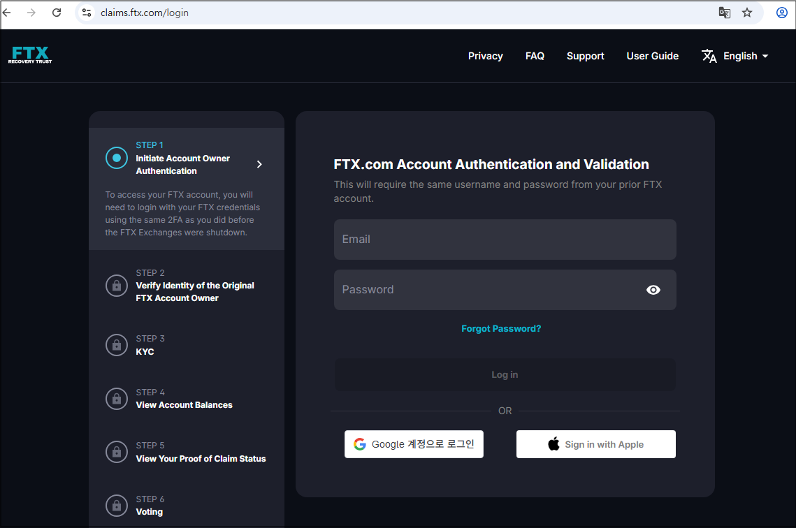The width and height of the screenshot is (796, 528).
Task: Open the English language dropdown
Action: (x=746, y=56)
